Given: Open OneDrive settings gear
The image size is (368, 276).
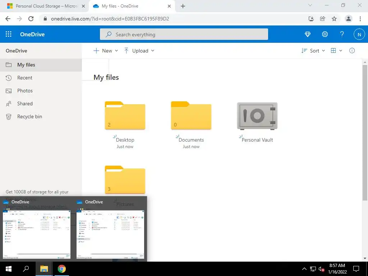Looking at the screenshot, I should (325, 34).
